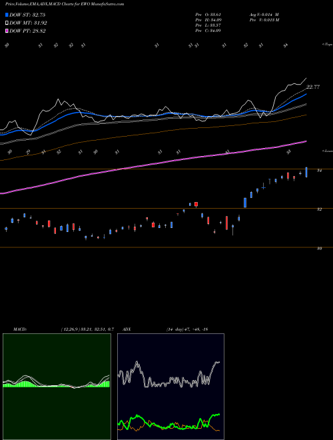The height and width of the screenshot is (440, 333).
Task: Click the 'ADX' panel heading
Action: coord(127,329)
